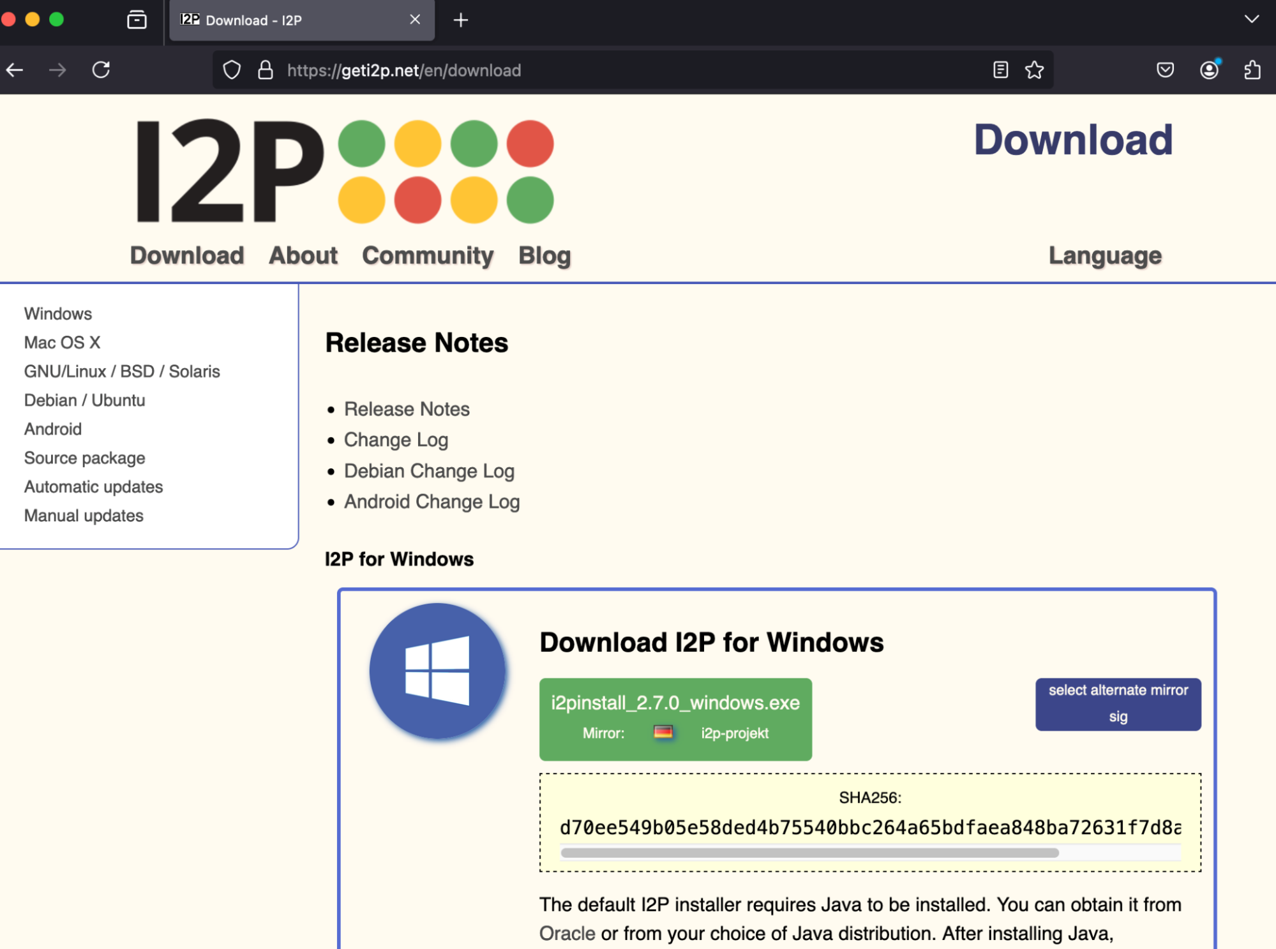Click the I2P for Windows heading

399,559
